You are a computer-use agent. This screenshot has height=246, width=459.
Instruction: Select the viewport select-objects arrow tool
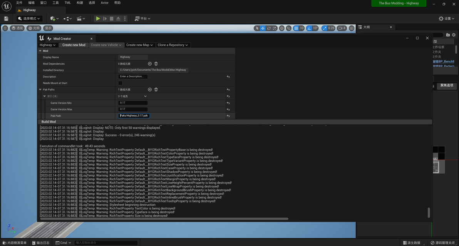click(257, 28)
